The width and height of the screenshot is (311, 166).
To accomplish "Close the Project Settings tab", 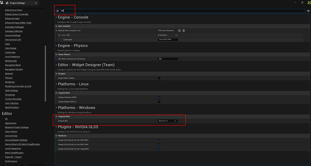I will [36, 3].
